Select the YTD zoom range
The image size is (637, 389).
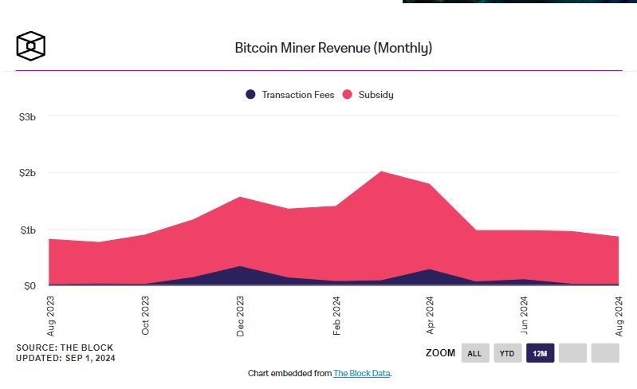507,353
